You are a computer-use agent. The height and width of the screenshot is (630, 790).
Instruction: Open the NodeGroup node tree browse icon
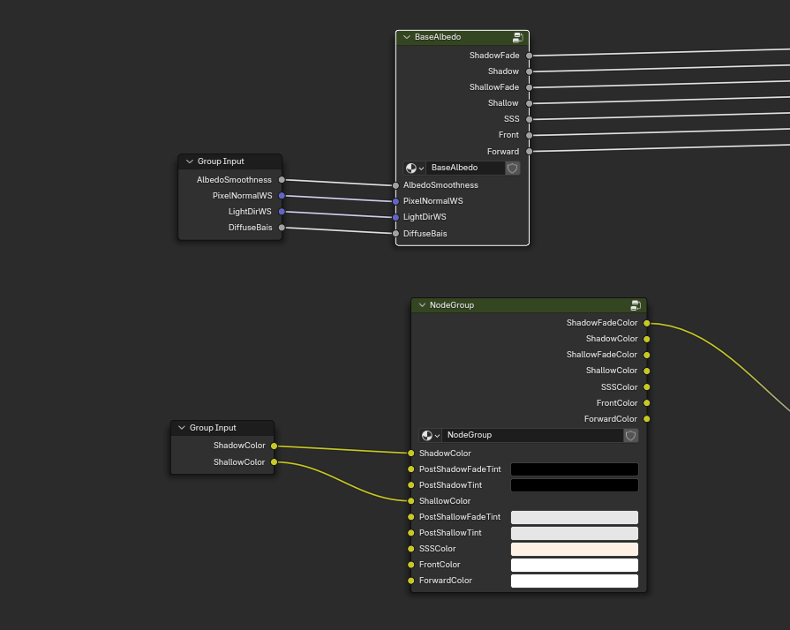pyautogui.click(x=430, y=435)
